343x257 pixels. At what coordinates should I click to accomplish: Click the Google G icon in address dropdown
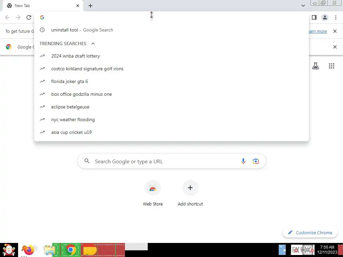[x=42, y=17]
